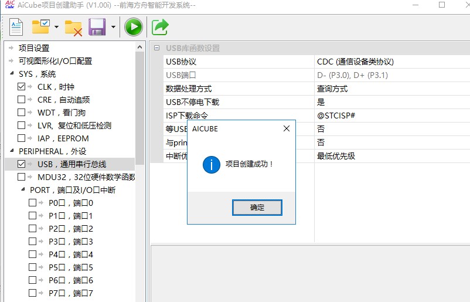The image size is (470, 302).
Task: Click the AiCube app logo in title bar
Action: (x=10, y=4)
